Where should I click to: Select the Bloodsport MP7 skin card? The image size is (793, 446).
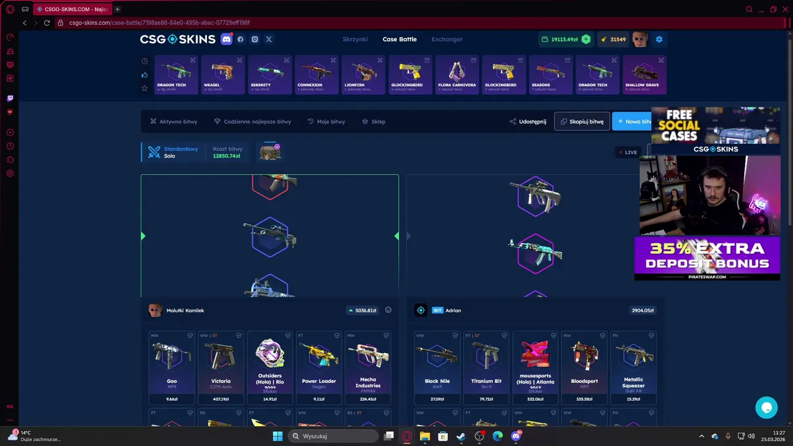click(584, 368)
